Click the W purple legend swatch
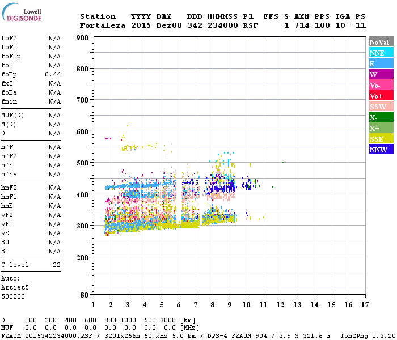The image size is (397, 340). (381, 74)
